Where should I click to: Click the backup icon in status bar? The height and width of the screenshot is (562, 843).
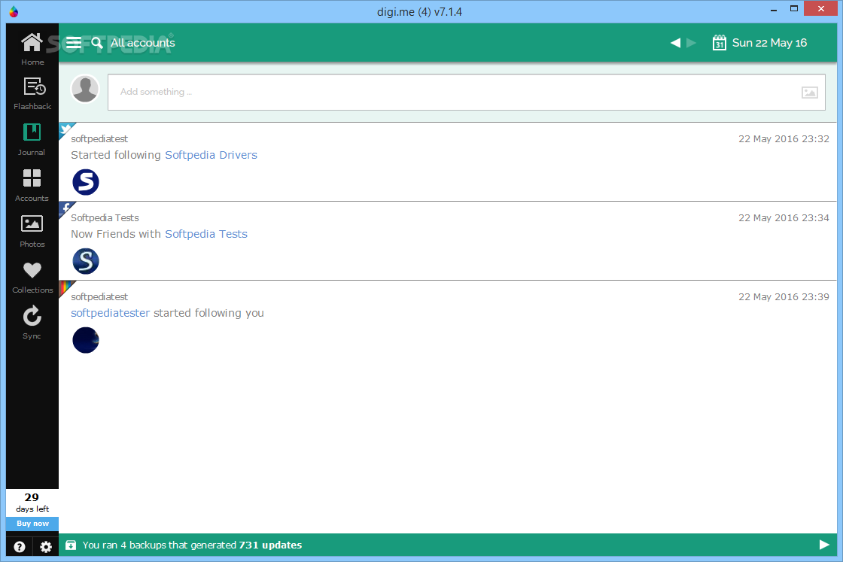click(71, 545)
